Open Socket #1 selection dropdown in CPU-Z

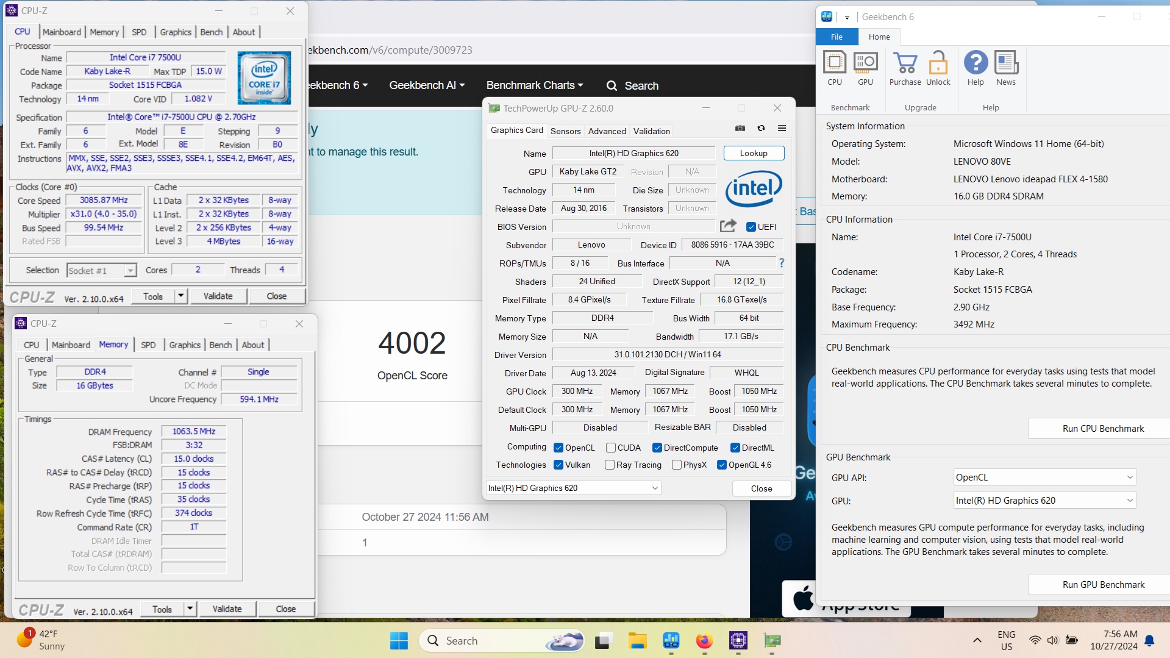pos(101,270)
